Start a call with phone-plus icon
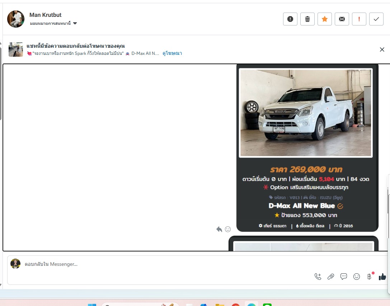Viewport: 390px width, 306px height. tap(318, 277)
